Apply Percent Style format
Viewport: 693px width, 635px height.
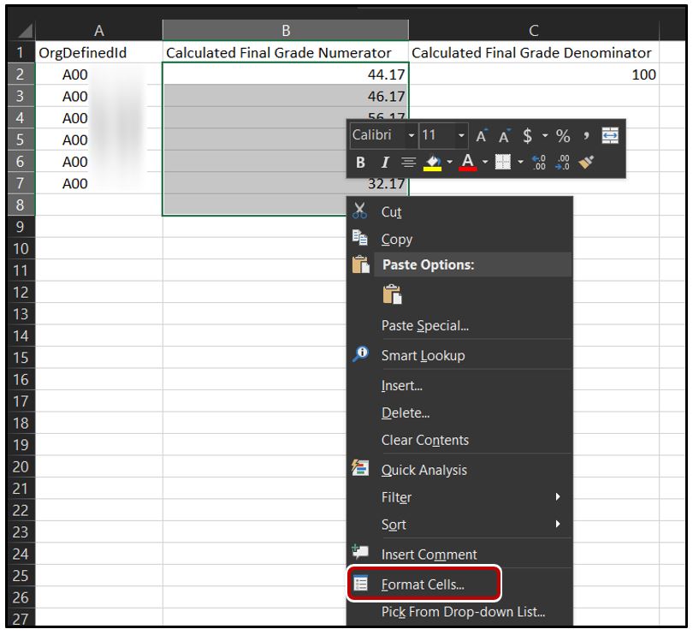pos(564,136)
